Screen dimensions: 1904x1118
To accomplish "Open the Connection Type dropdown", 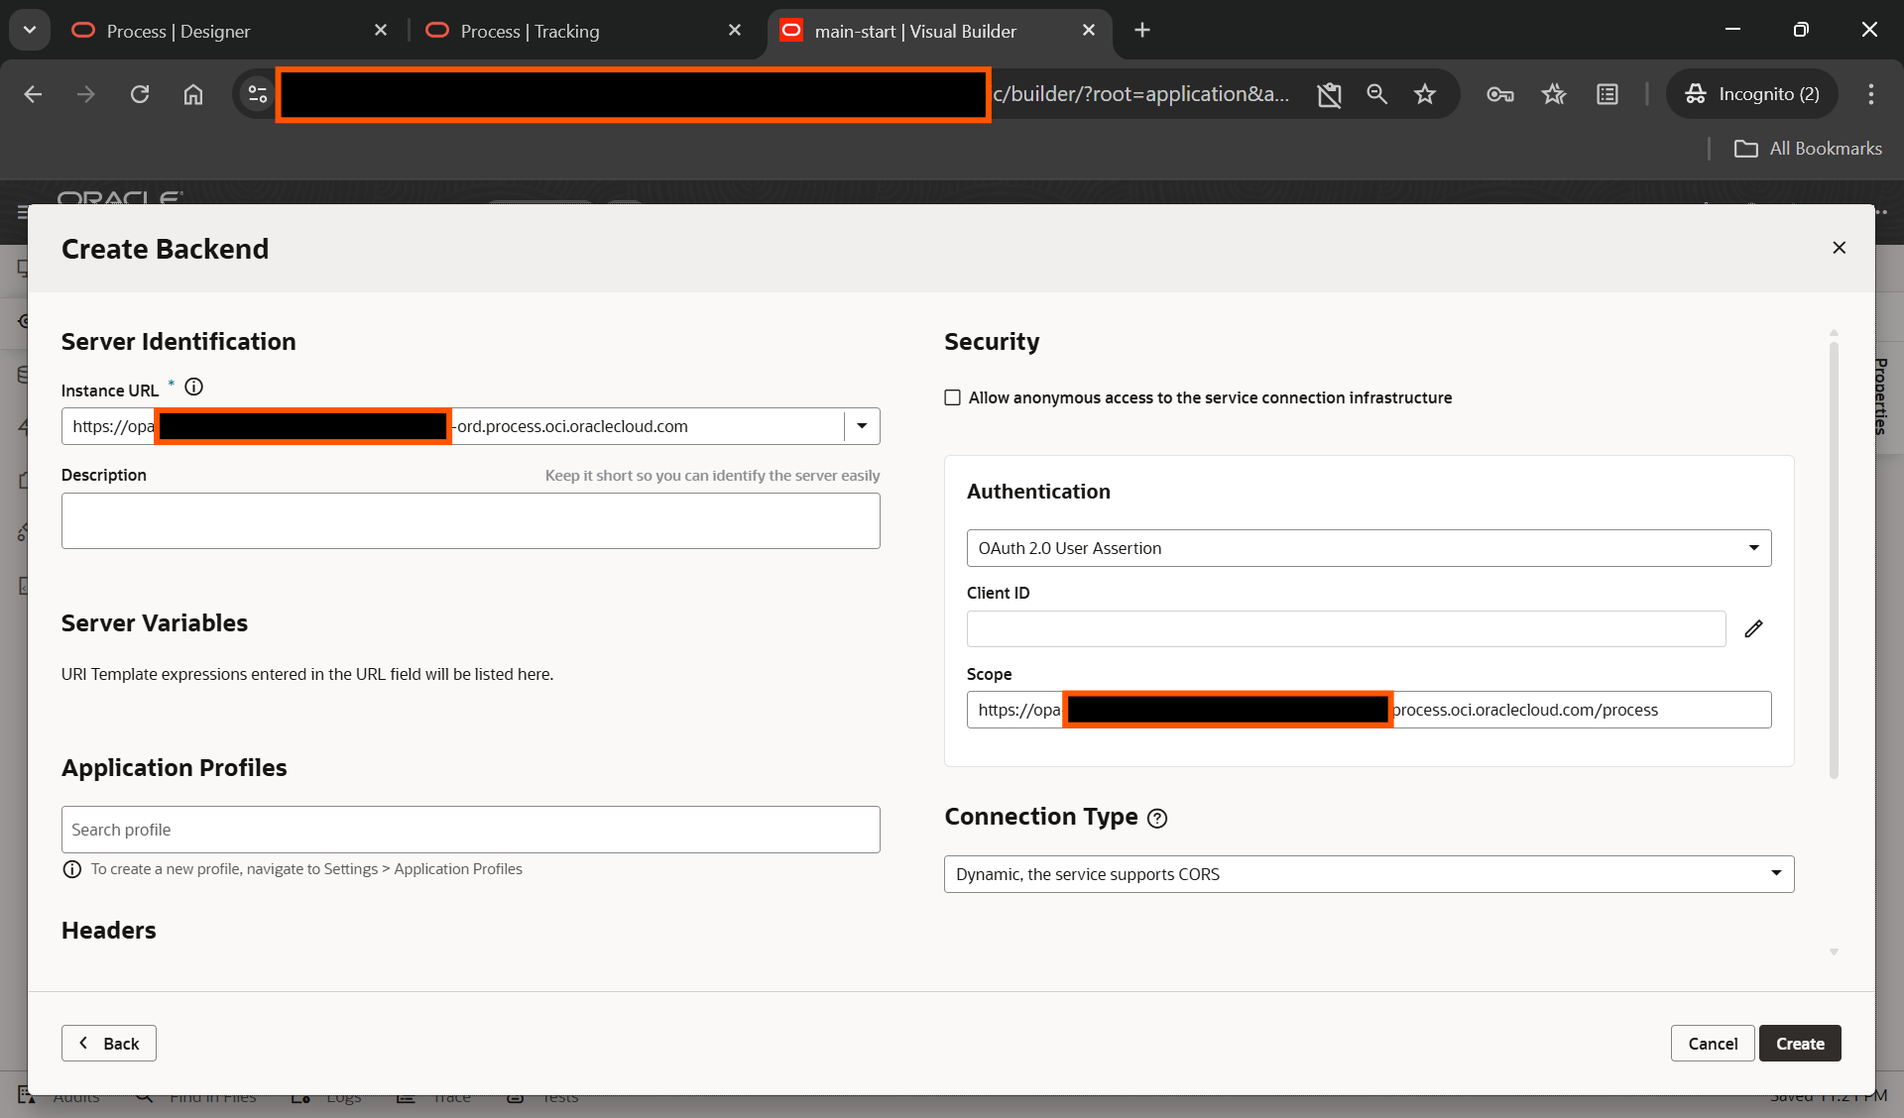I will pos(1368,874).
